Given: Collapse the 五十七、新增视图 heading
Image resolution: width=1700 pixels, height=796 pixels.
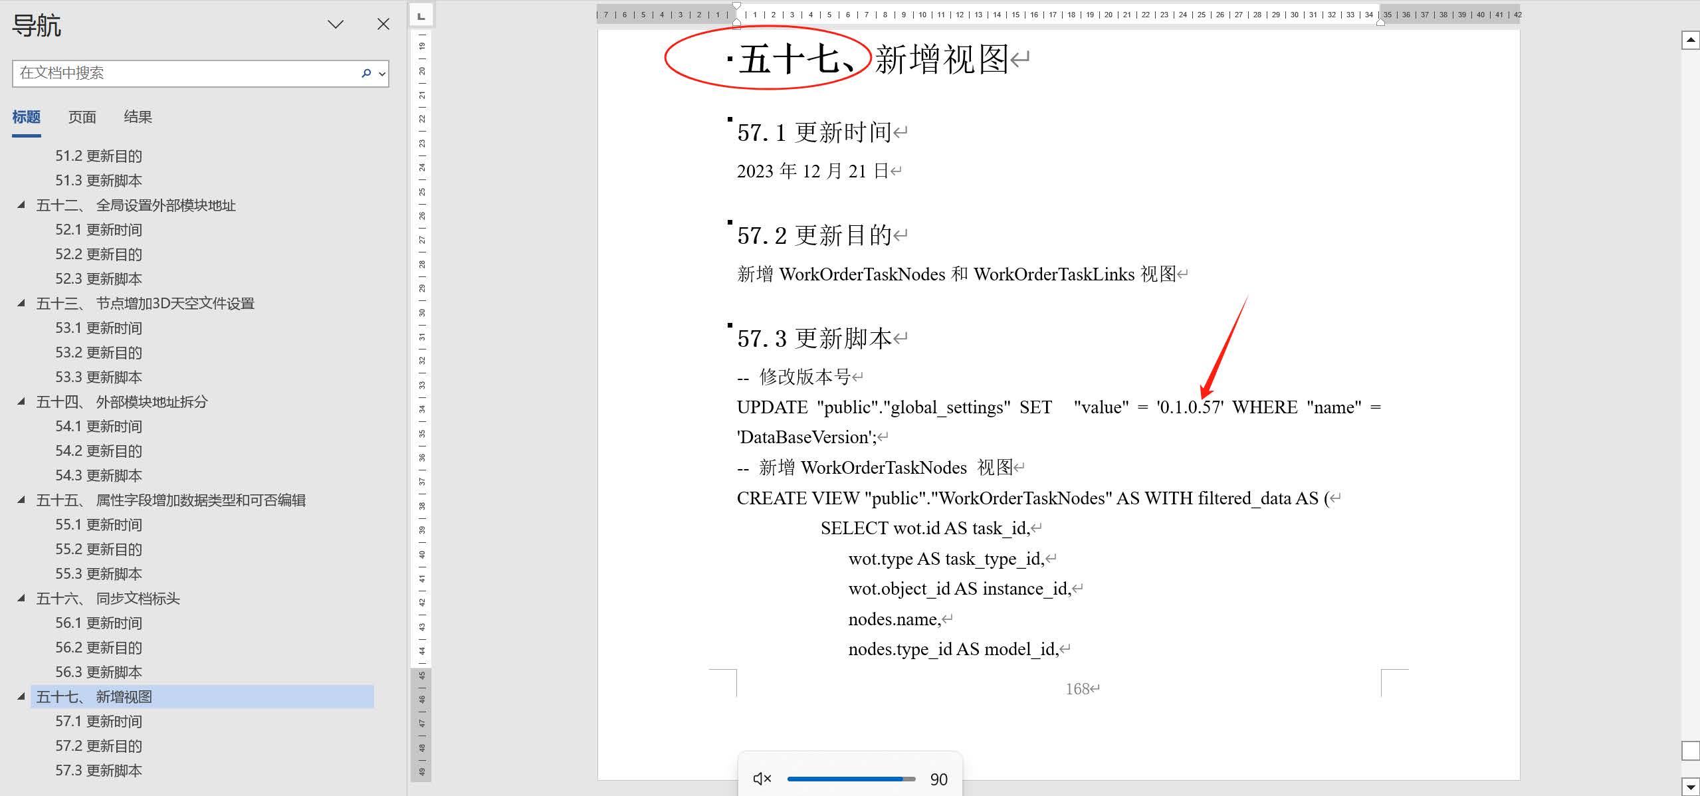Looking at the screenshot, I should coord(21,696).
